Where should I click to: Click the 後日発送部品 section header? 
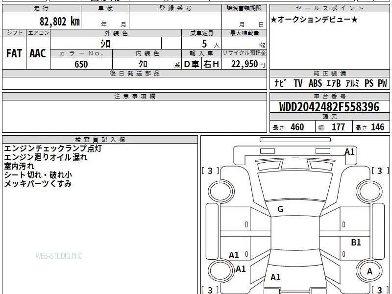134,73
